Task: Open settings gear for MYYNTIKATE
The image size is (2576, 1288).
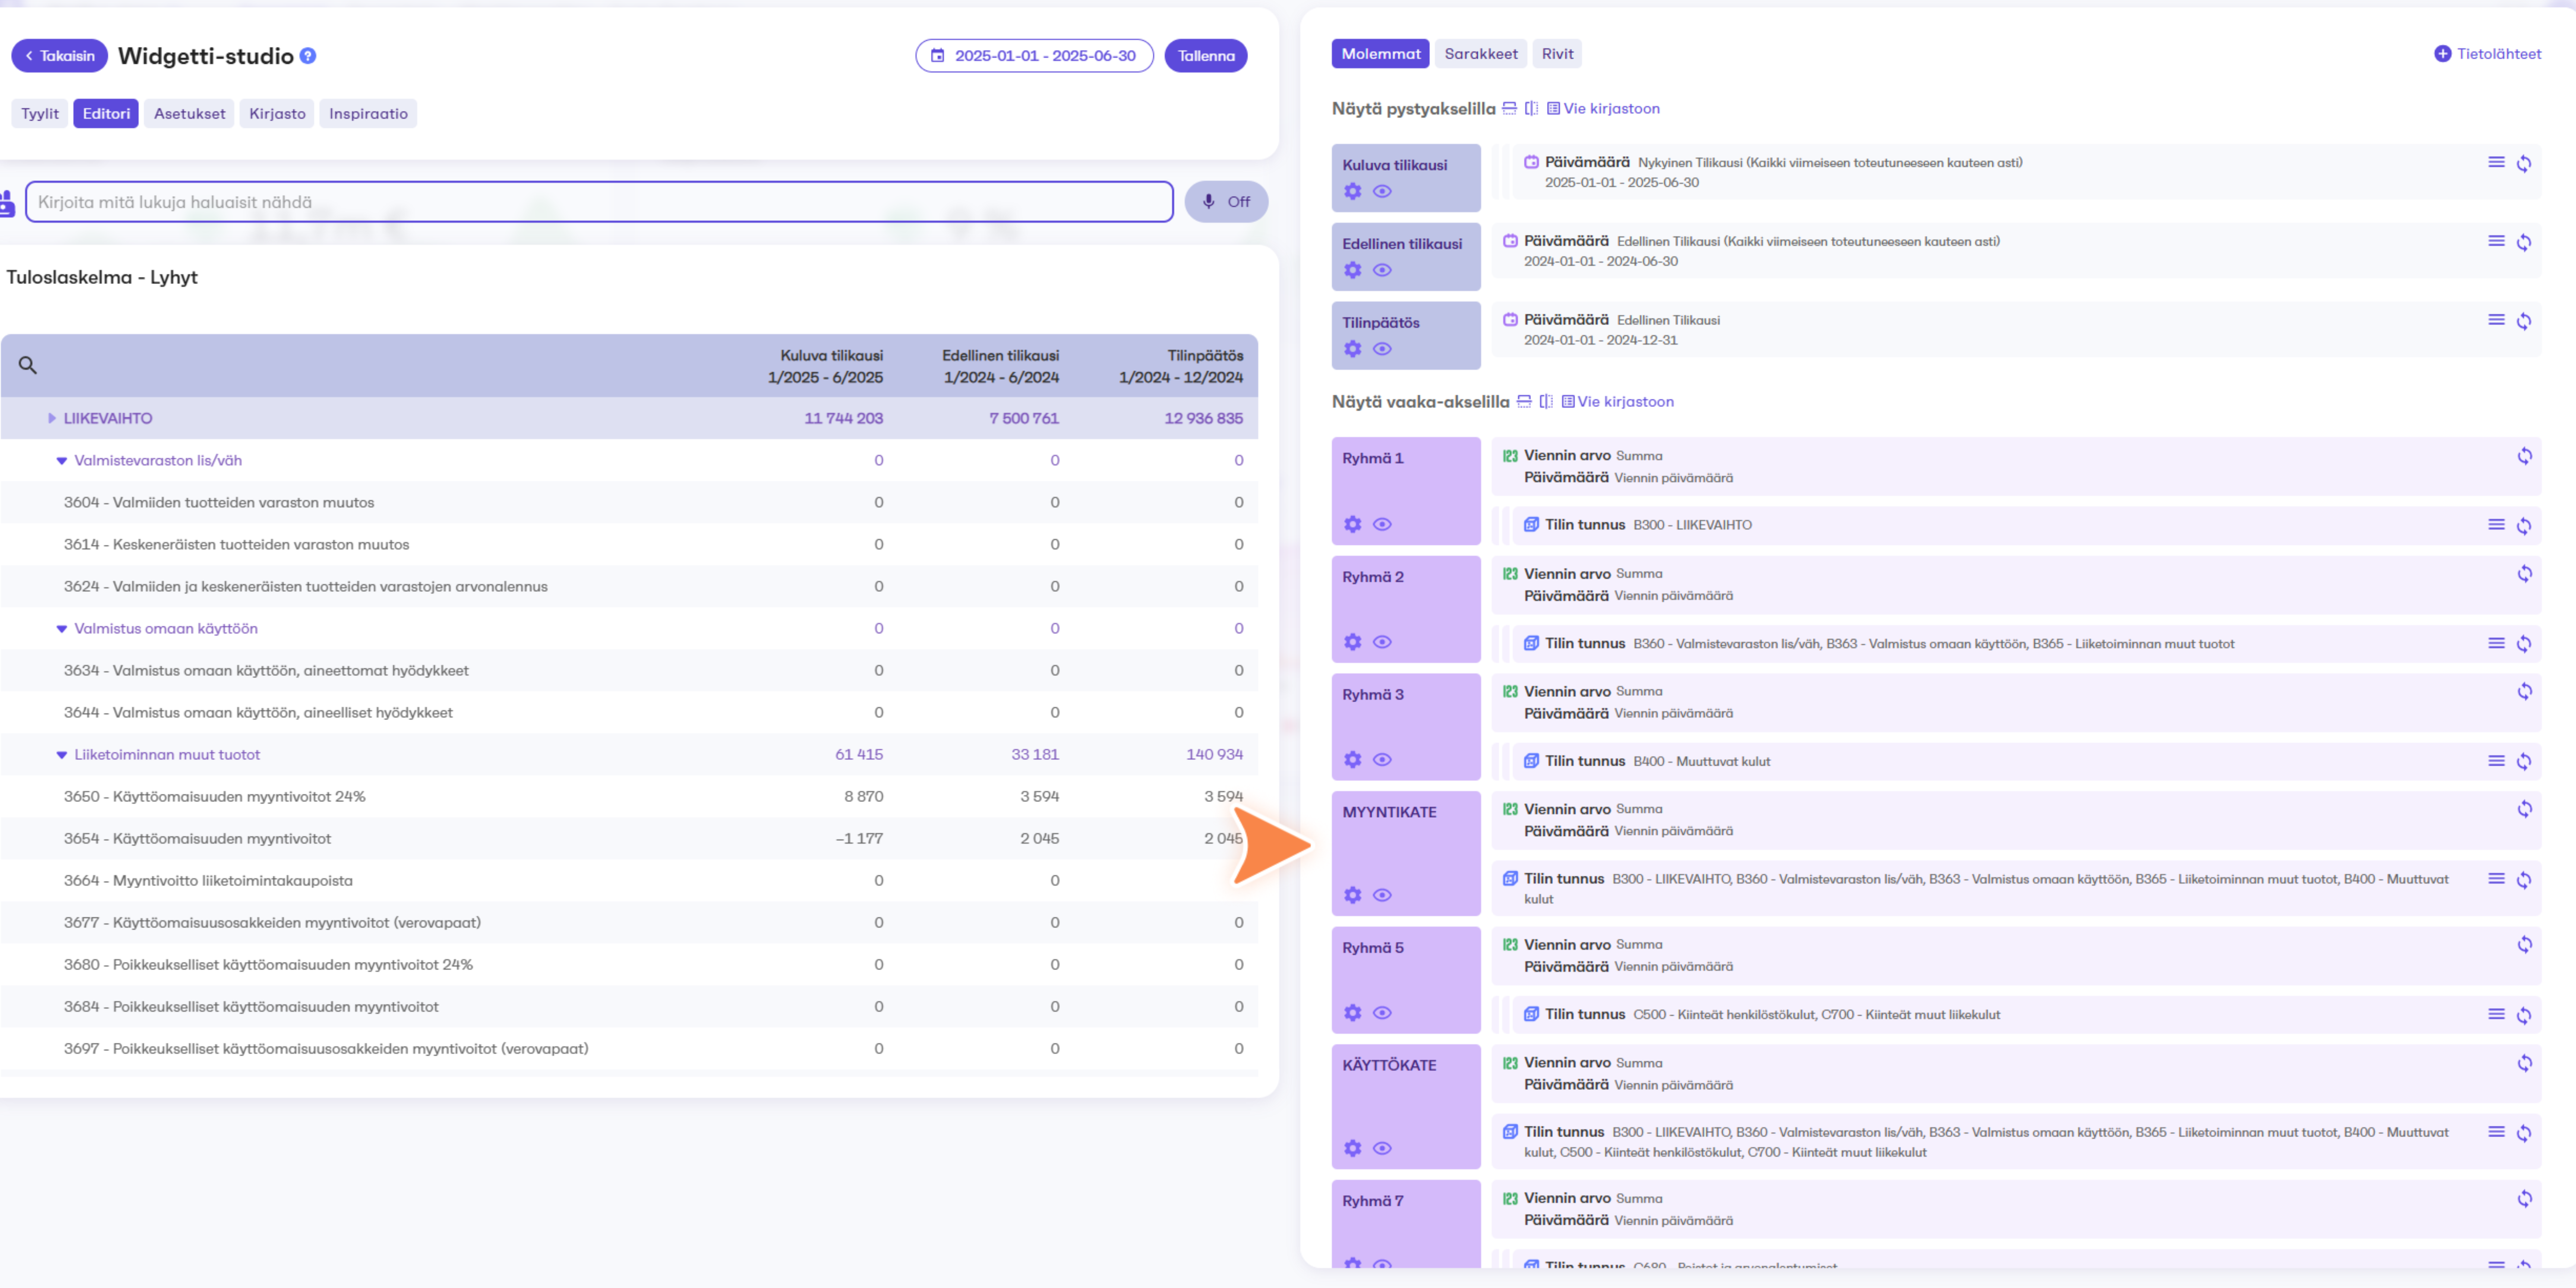Action: pos(1352,895)
